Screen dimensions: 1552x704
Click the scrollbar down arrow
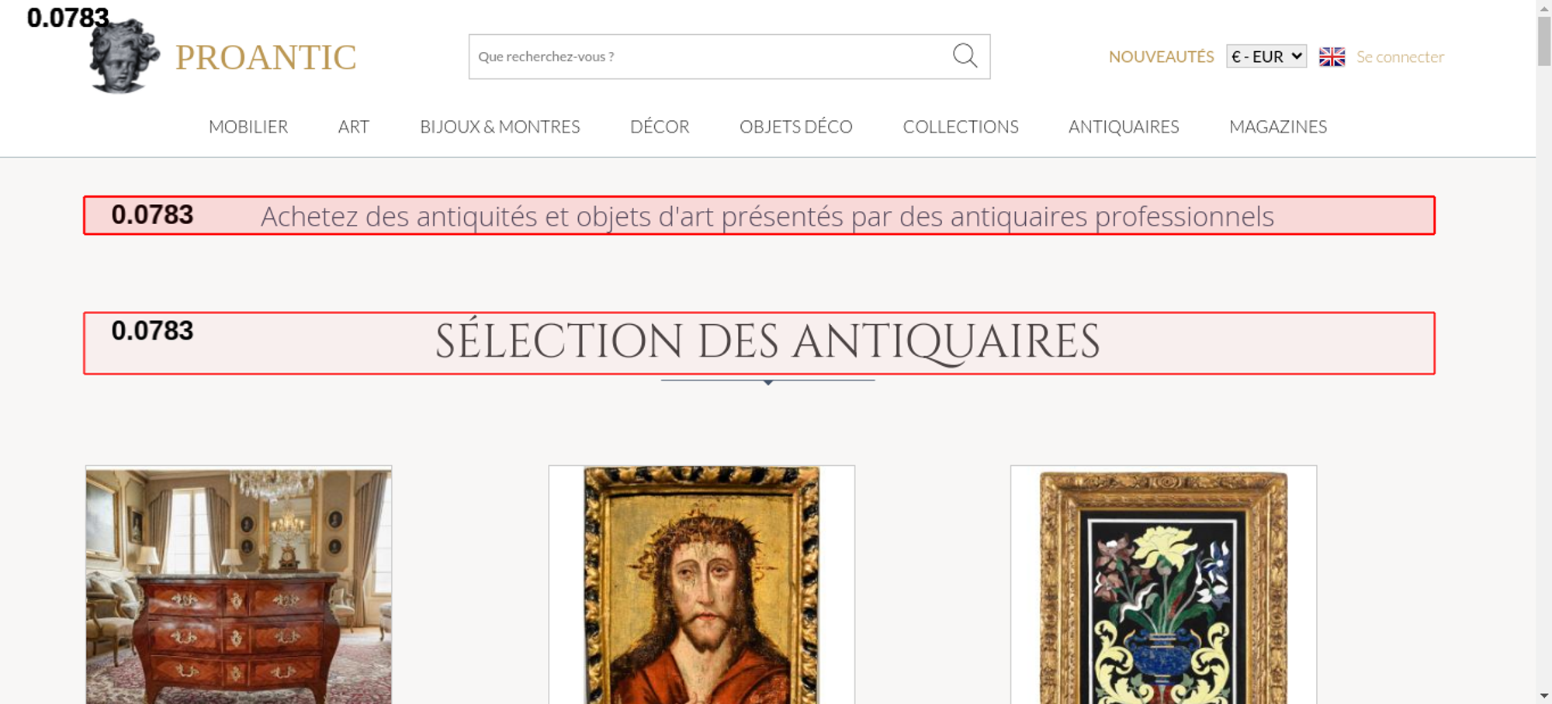pyautogui.click(x=1543, y=695)
